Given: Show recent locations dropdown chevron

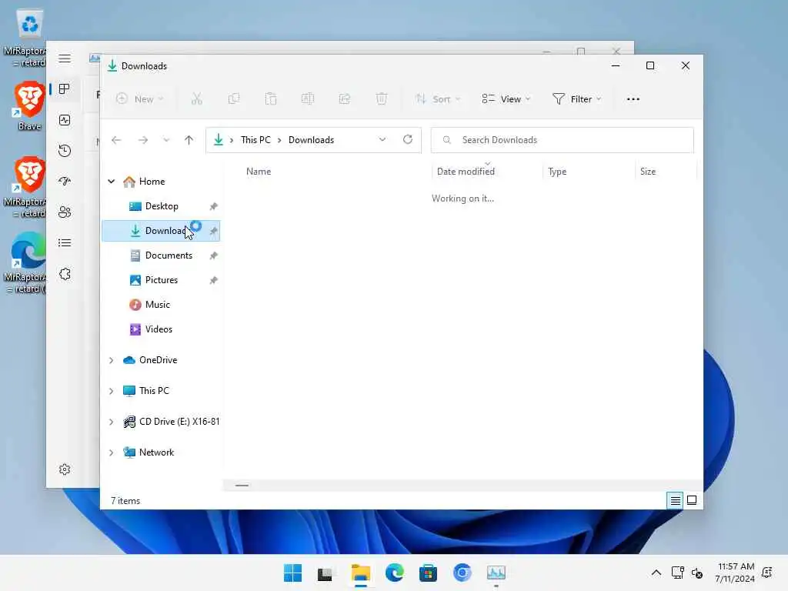Looking at the screenshot, I should coord(166,140).
